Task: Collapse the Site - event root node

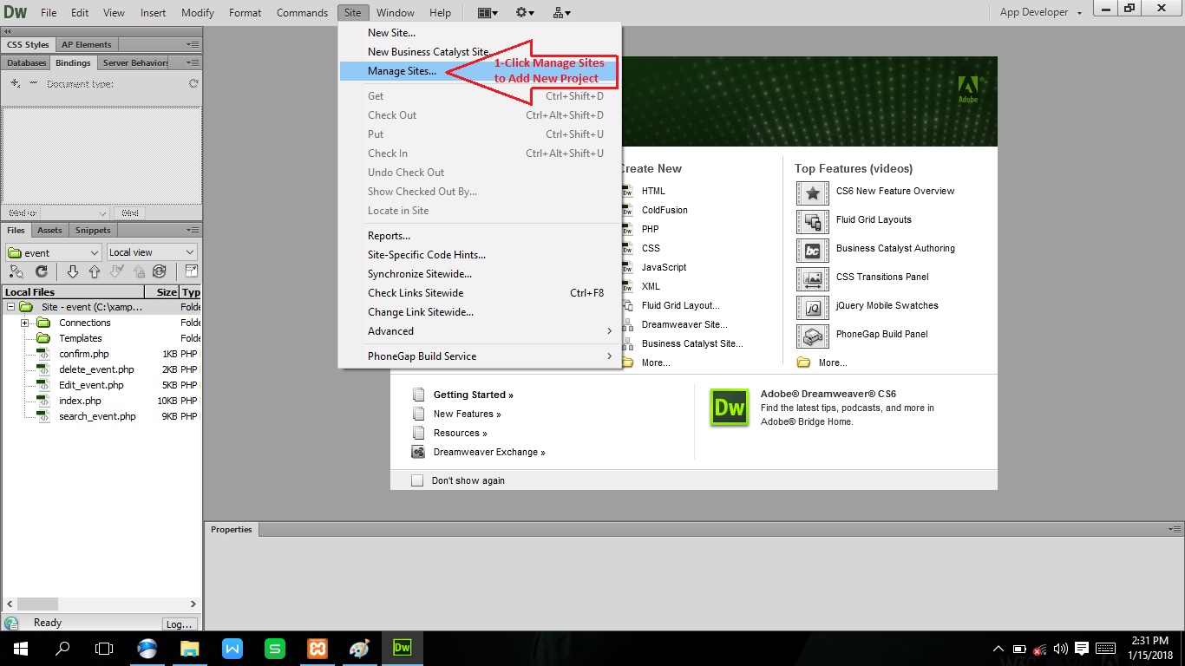Action: (x=10, y=307)
